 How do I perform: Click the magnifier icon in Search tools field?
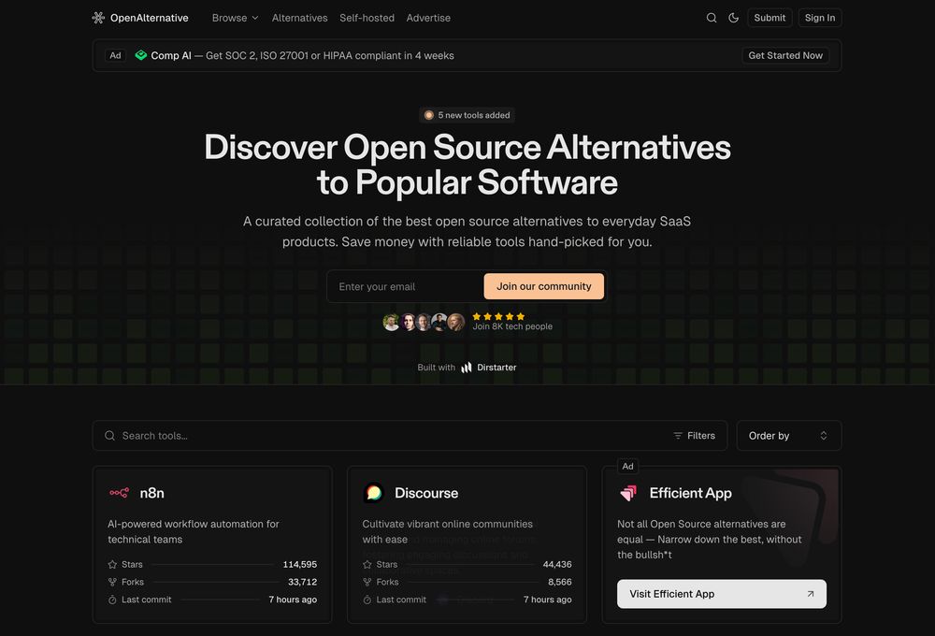(109, 436)
